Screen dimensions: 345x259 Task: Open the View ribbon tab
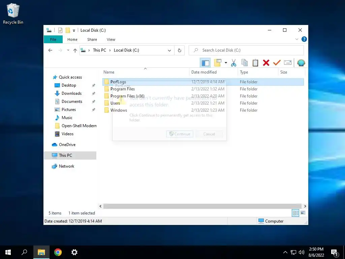111,39
